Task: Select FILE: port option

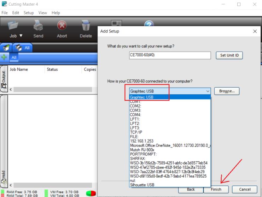Action: pyautogui.click(x=170, y=137)
